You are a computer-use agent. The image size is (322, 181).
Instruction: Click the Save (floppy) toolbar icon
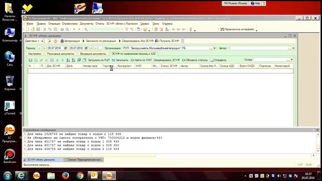(x=38, y=29)
